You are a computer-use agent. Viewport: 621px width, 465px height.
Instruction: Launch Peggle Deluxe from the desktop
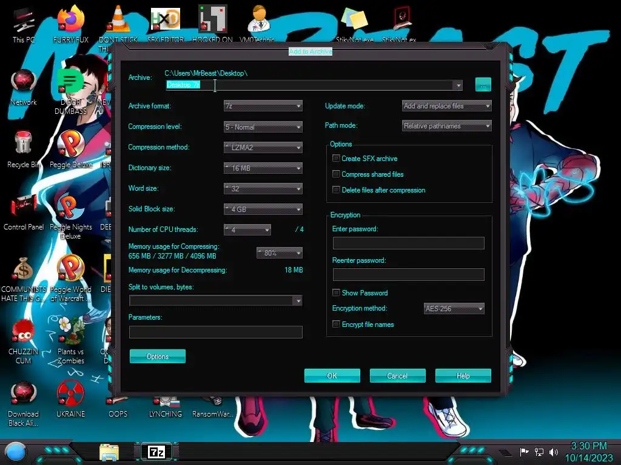click(x=70, y=150)
